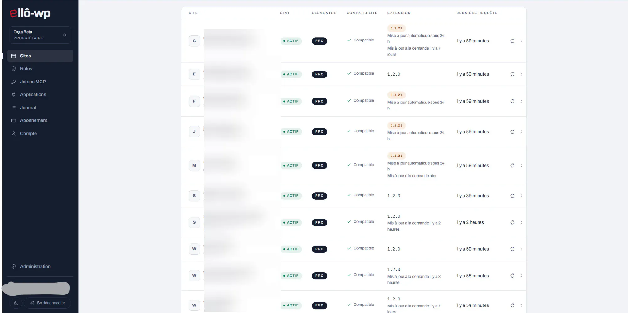Image resolution: width=628 pixels, height=313 pixels.
Task: Click the 1.1.21 version badge in row C
Action: (396, 28)
